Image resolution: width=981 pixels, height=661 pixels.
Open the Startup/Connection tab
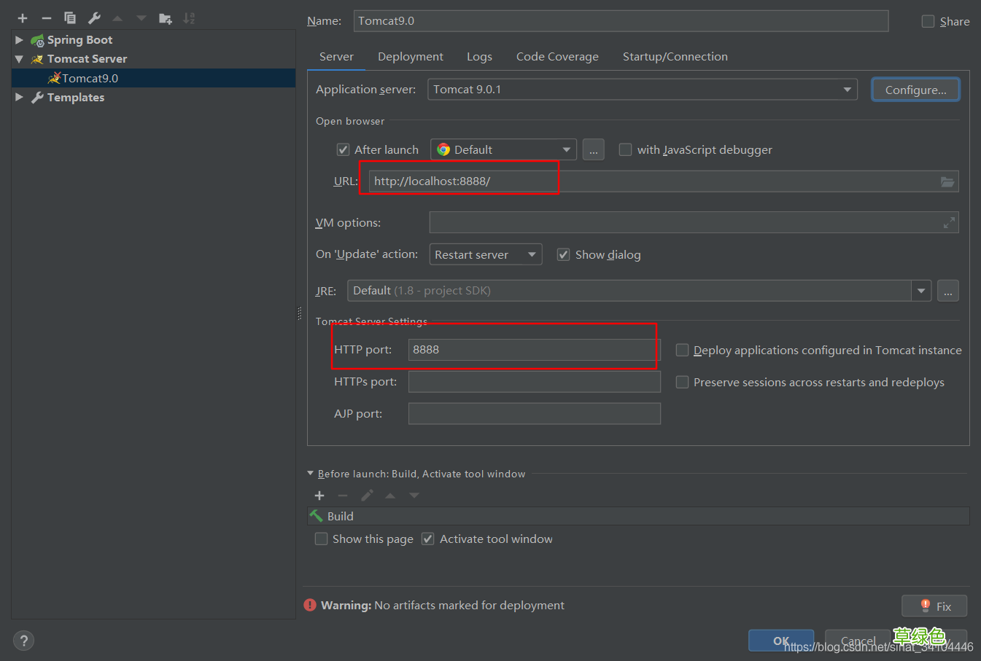pos(675,57)
